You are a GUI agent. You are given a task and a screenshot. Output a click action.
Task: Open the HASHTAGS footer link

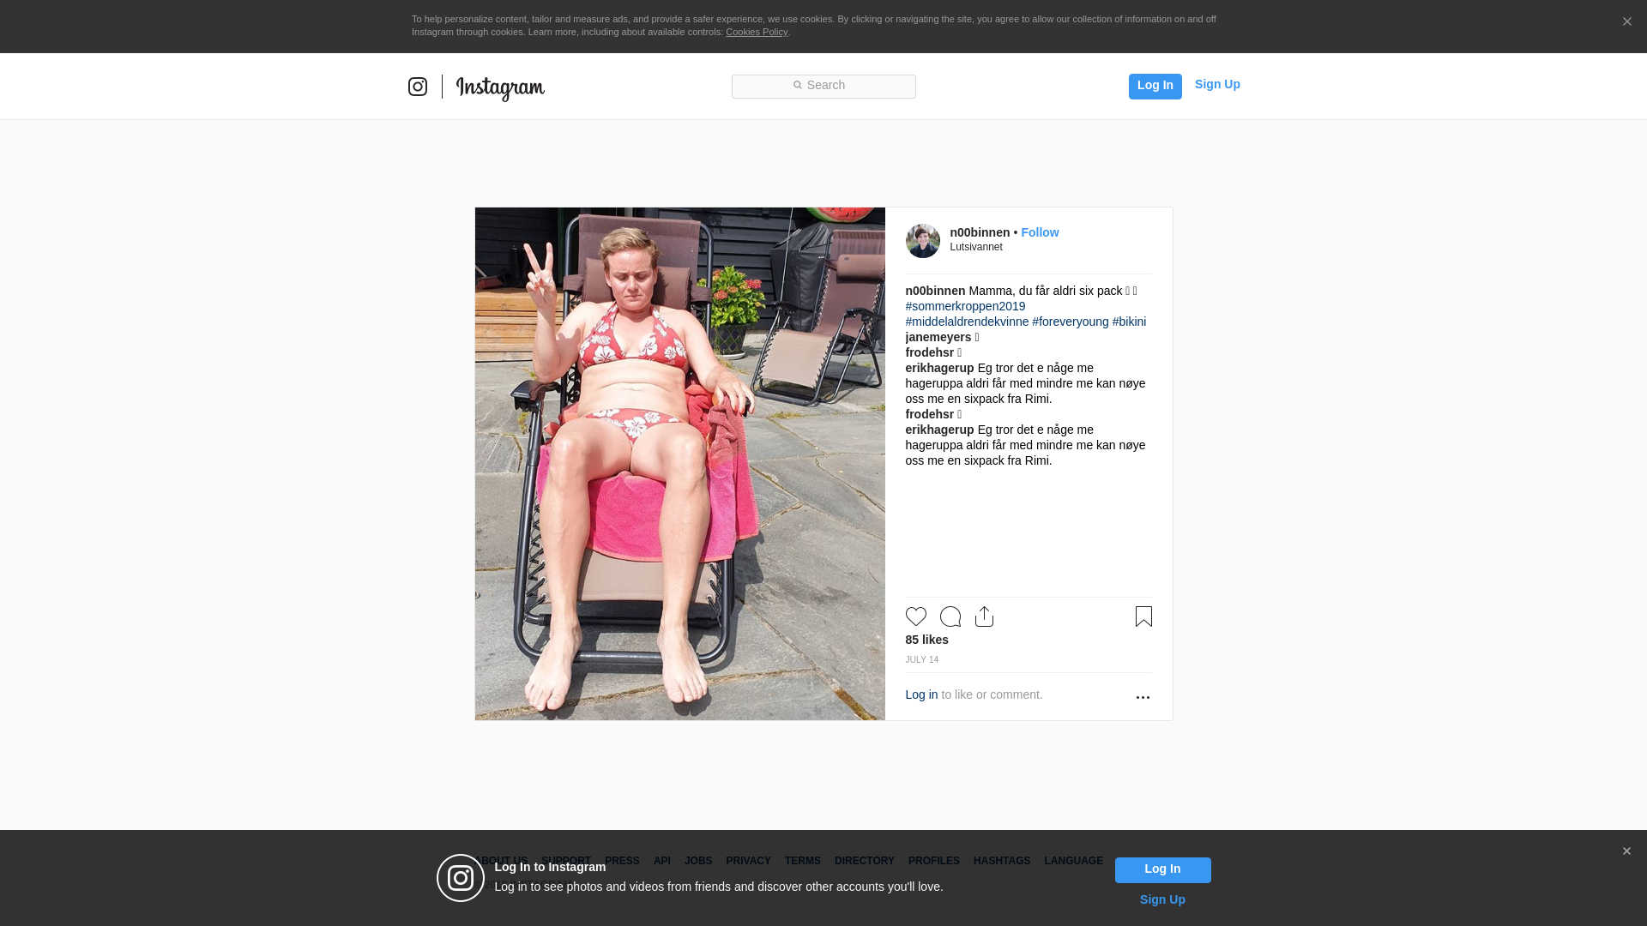(1002, 861)
